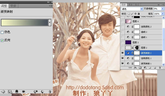Show the 选取颜色 2 layer

click(x=123, y=26)
